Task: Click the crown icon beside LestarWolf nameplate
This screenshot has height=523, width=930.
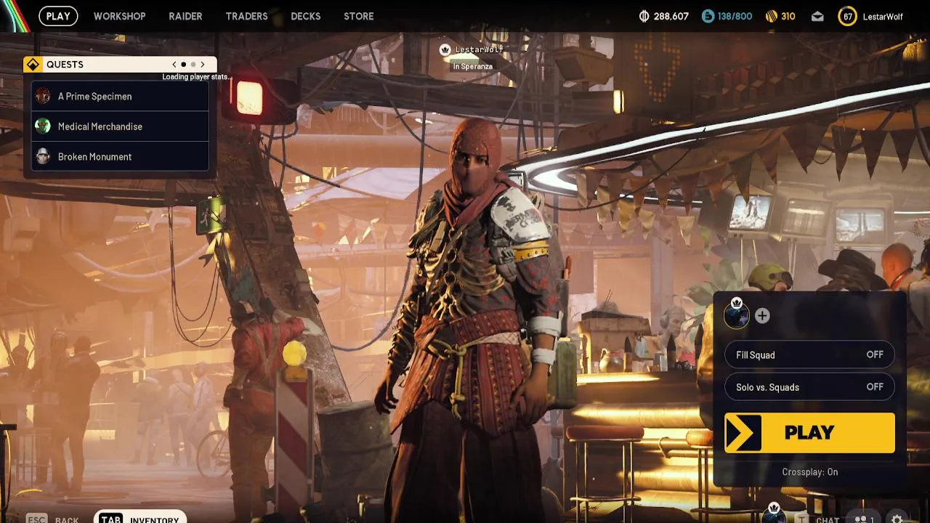Action: coord(445,49)
